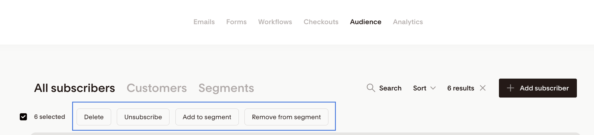Go to the Emails section
This screenshot has height=135, width=594.
pos(204,22)
